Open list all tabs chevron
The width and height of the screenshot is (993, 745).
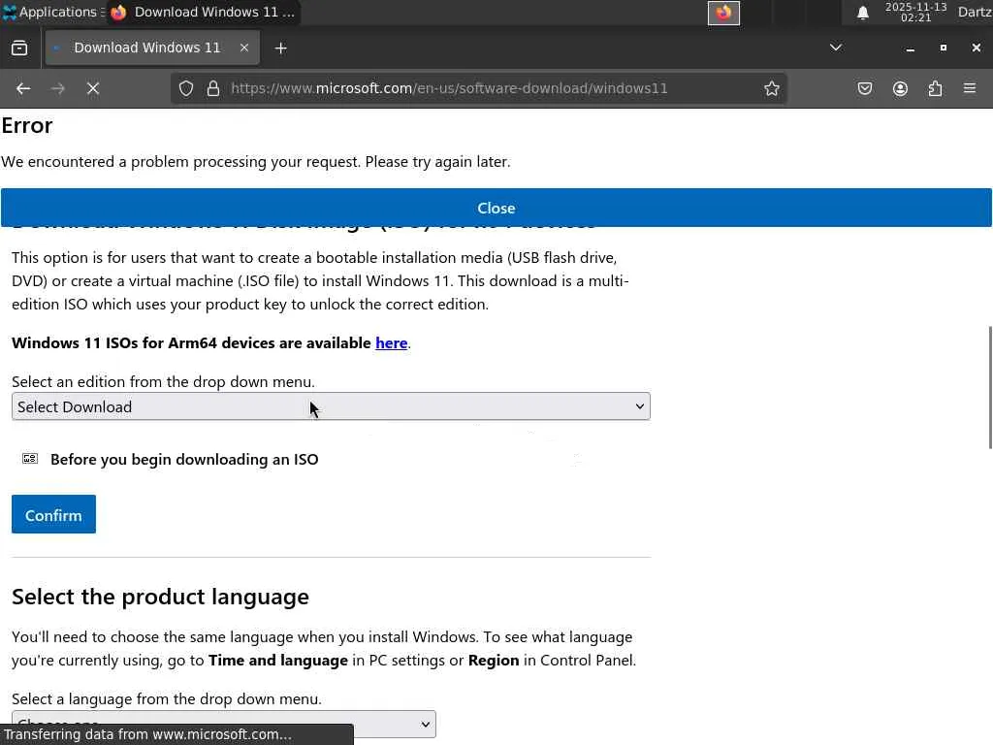835,49
